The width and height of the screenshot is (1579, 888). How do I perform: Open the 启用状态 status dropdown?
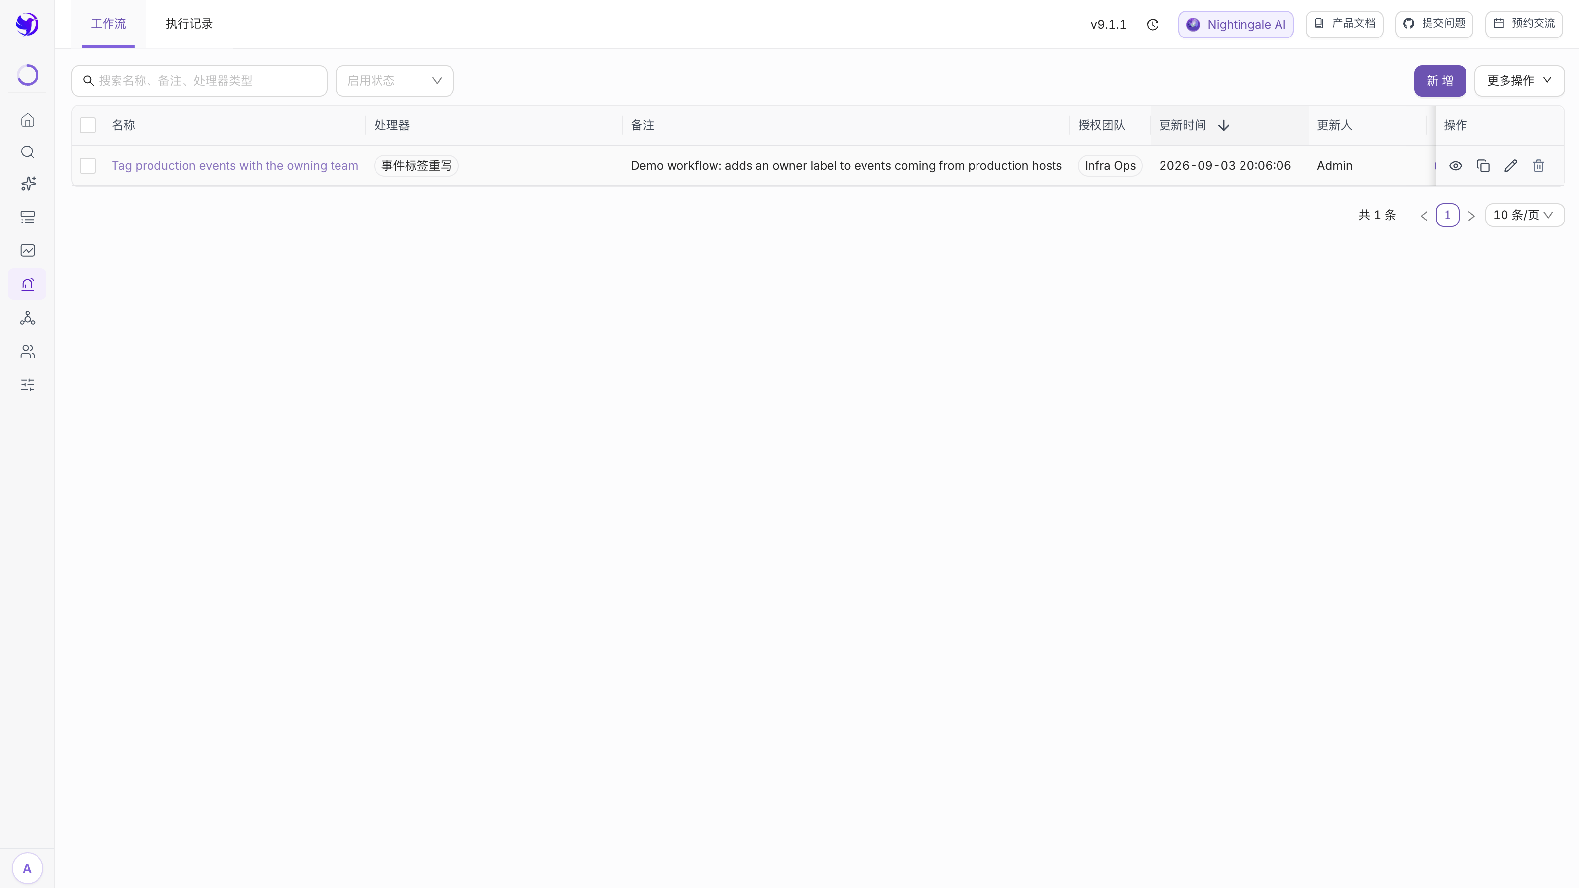(394, 81)
